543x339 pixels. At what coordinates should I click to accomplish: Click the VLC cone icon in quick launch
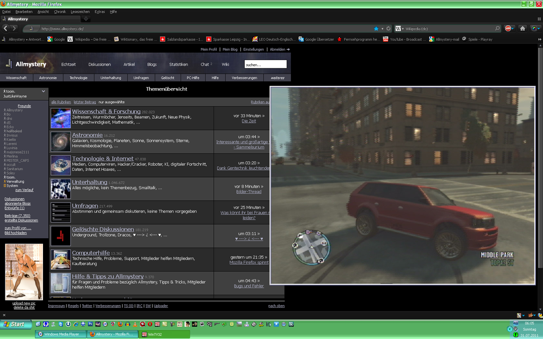click(135, 324)
